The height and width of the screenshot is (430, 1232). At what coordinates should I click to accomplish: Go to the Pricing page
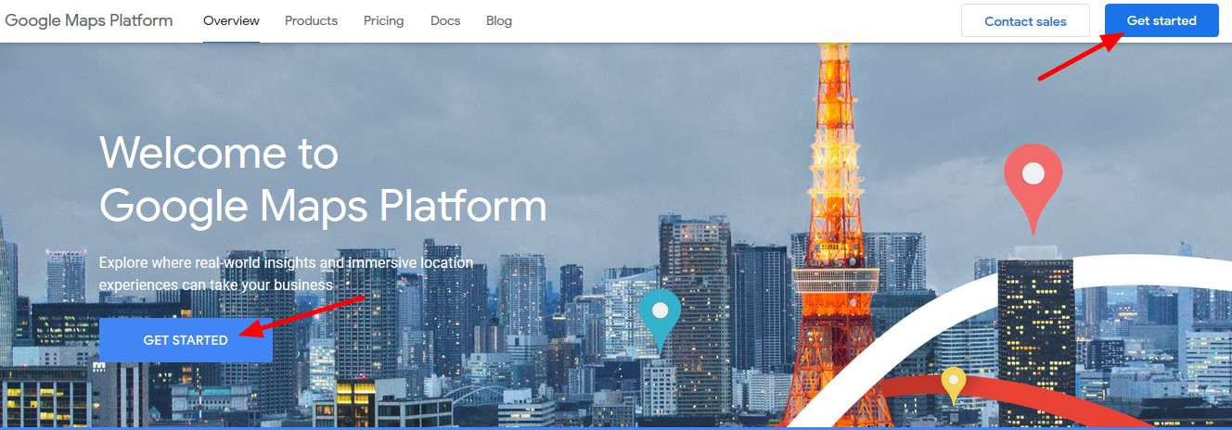coord(384,20)
